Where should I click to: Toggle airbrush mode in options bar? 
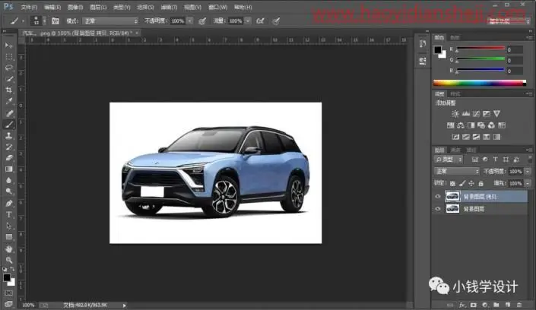260,21
